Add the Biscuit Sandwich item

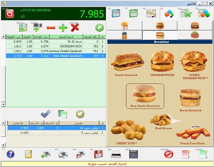point(190,100)
